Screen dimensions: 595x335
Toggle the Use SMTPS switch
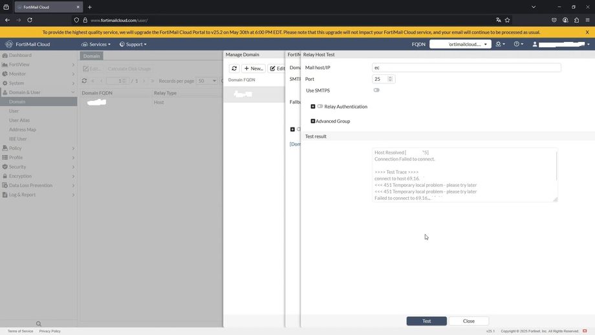(376, 91)
